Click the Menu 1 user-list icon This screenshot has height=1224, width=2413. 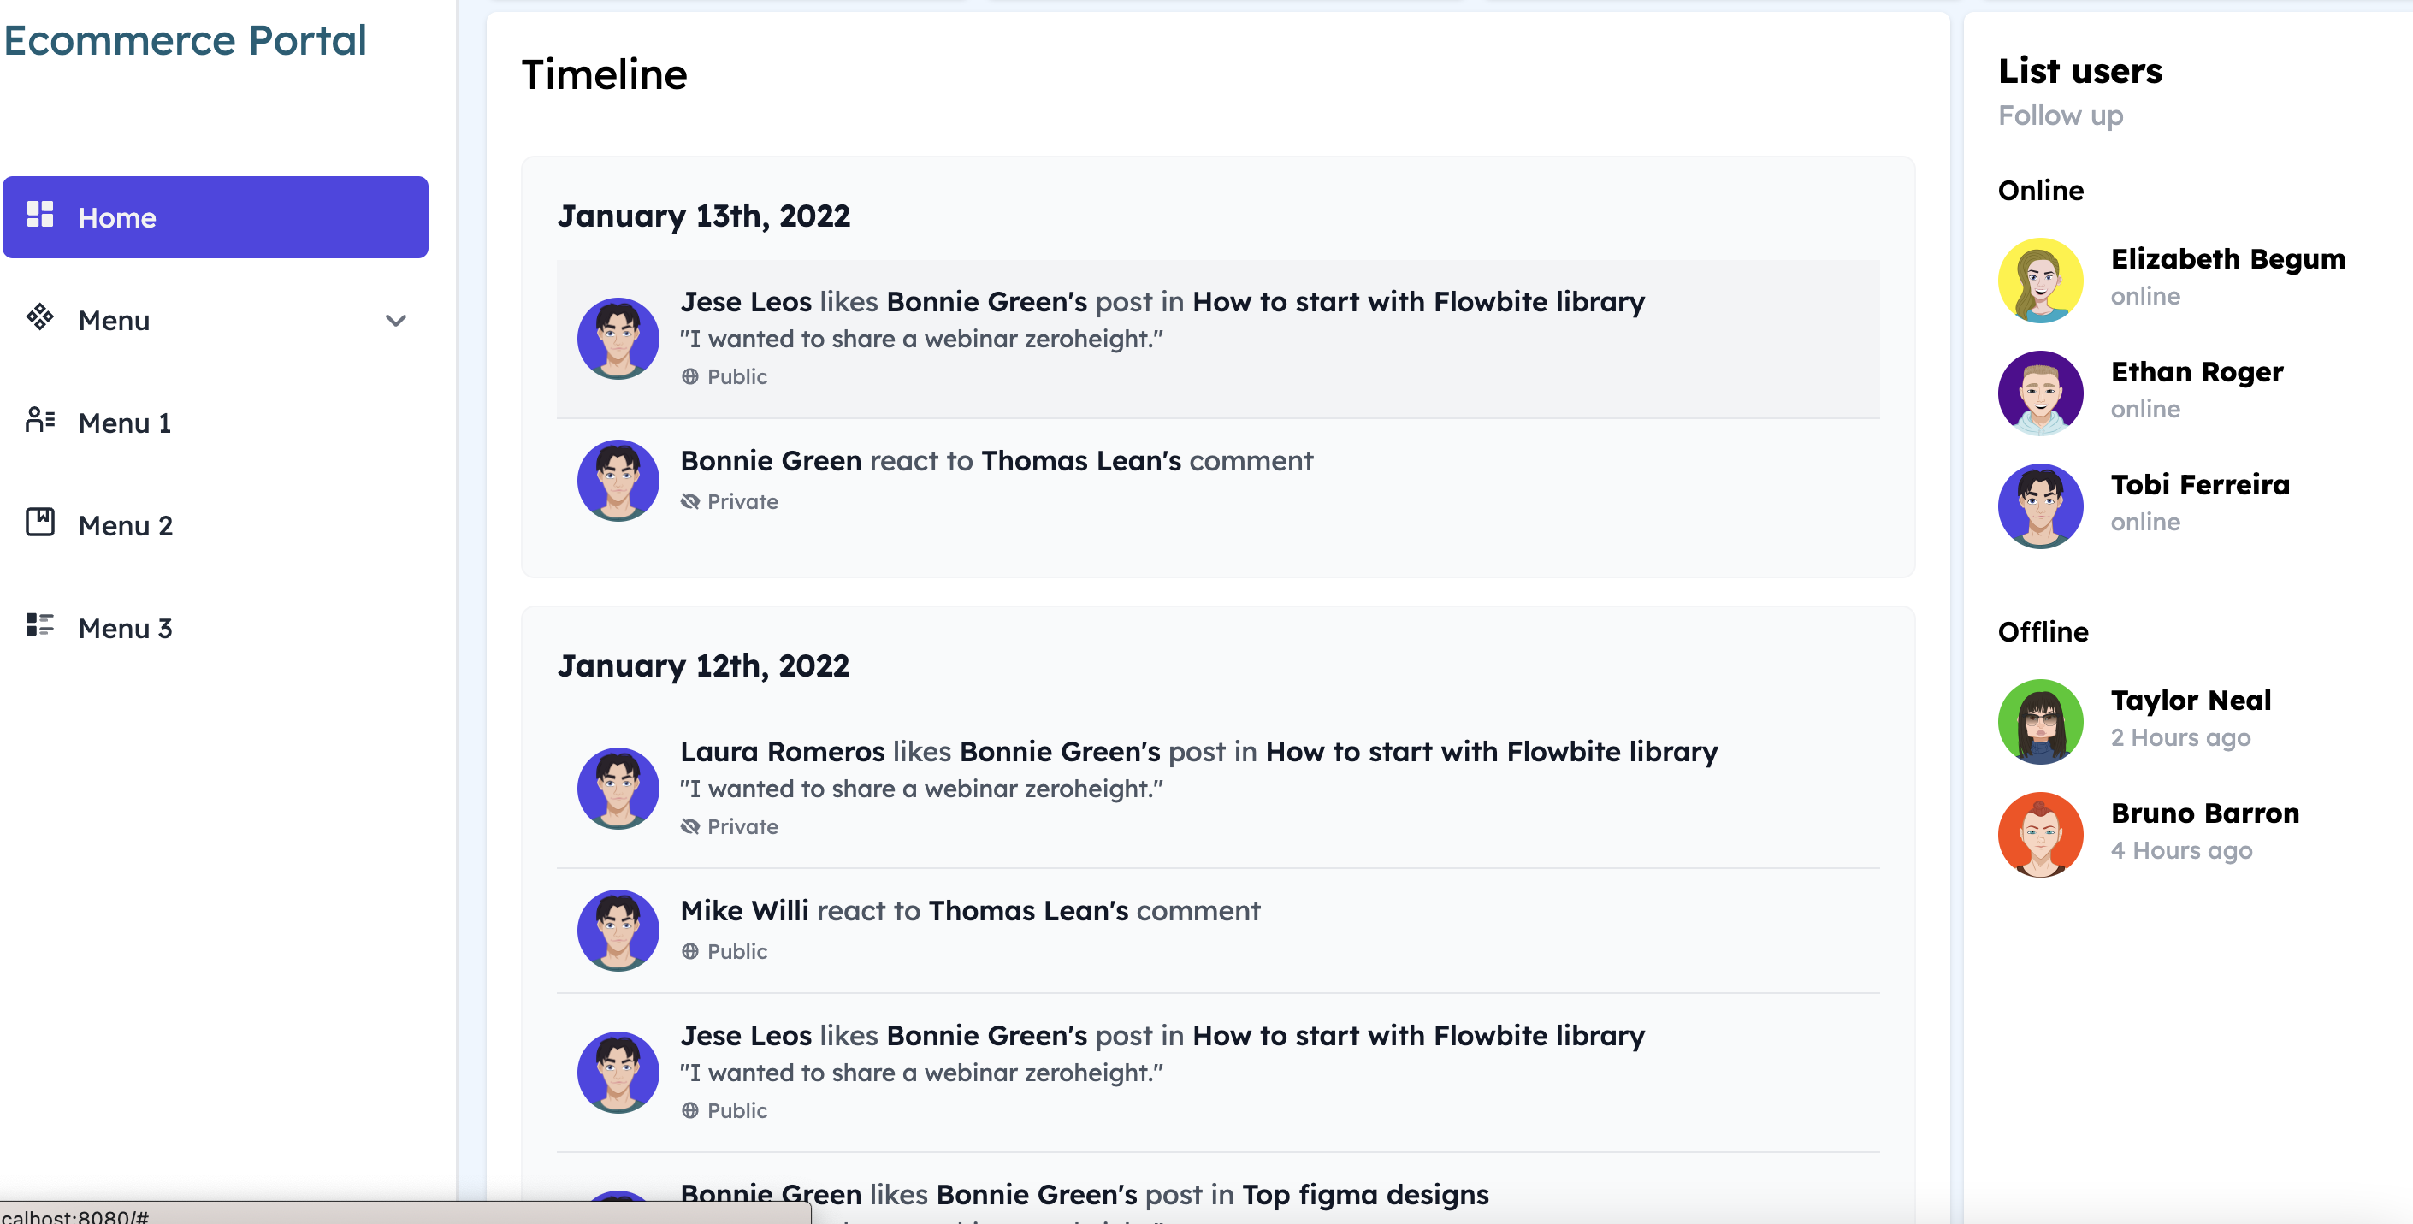[40, 421]
